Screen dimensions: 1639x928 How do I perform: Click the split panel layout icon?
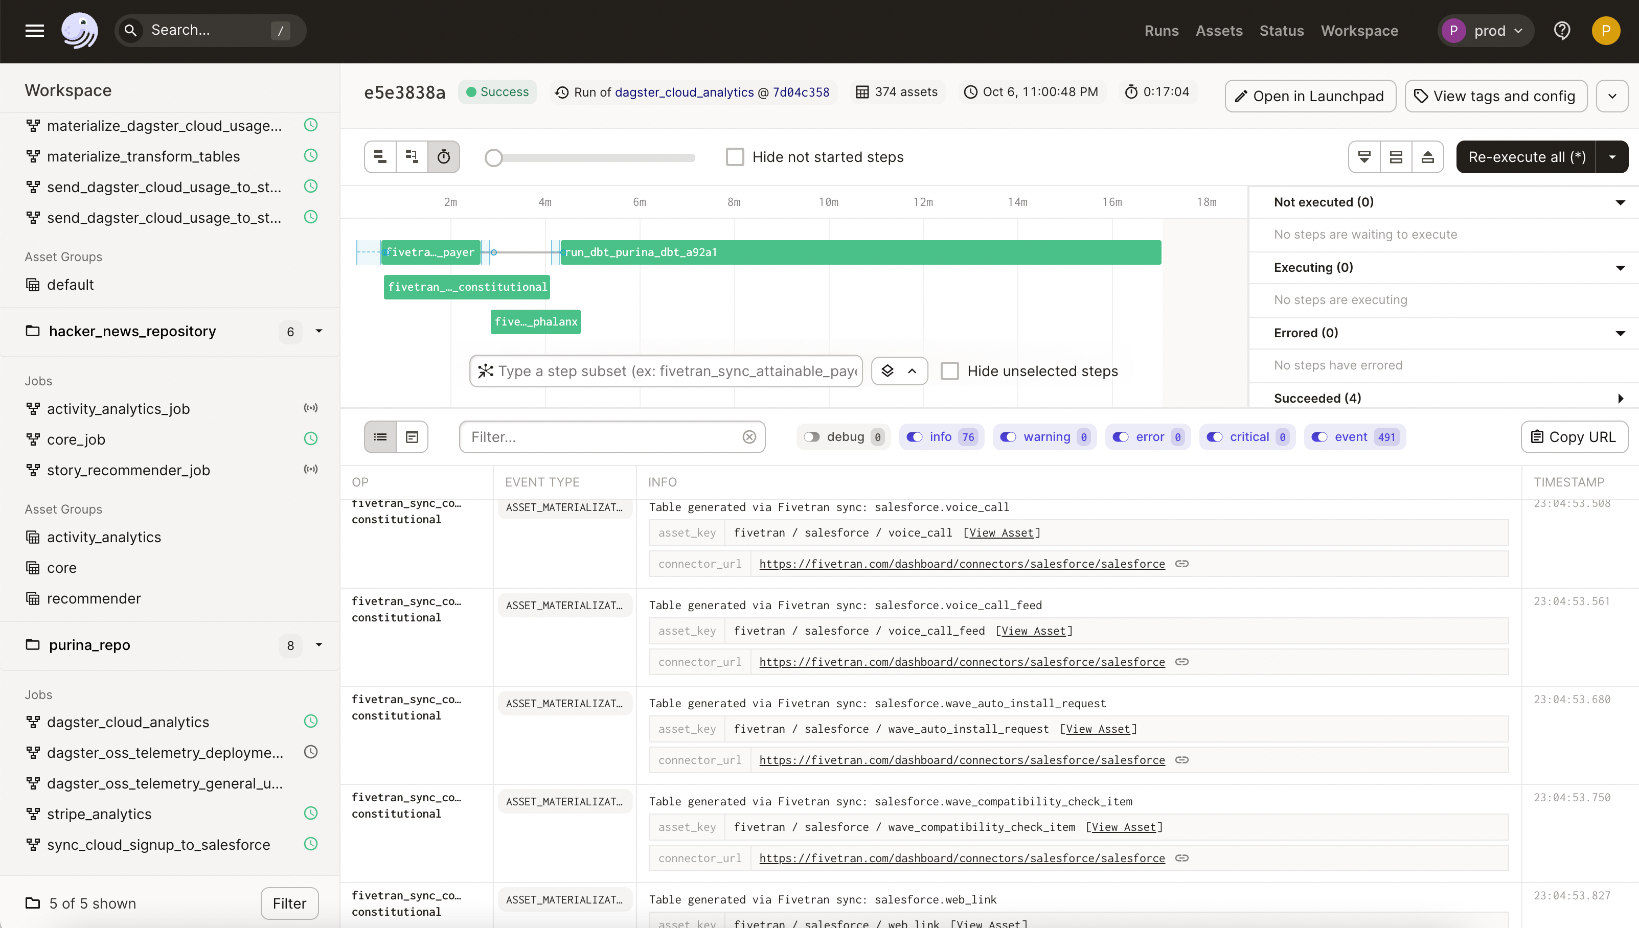tap(1396, 157)
